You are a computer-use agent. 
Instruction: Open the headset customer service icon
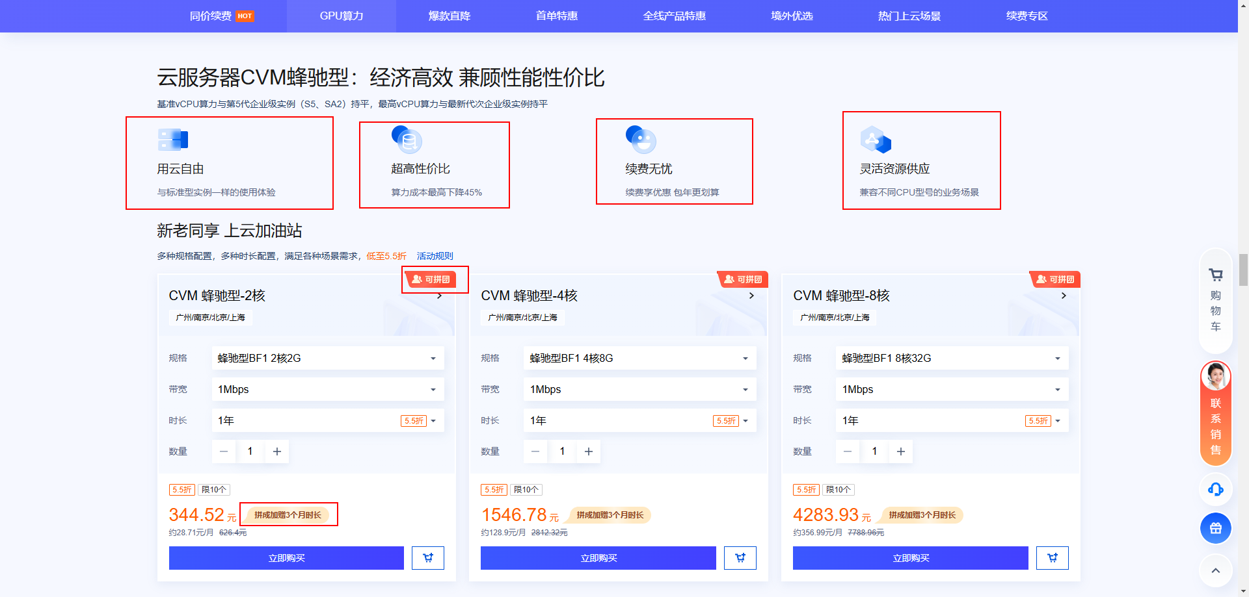coord(1216,489)
